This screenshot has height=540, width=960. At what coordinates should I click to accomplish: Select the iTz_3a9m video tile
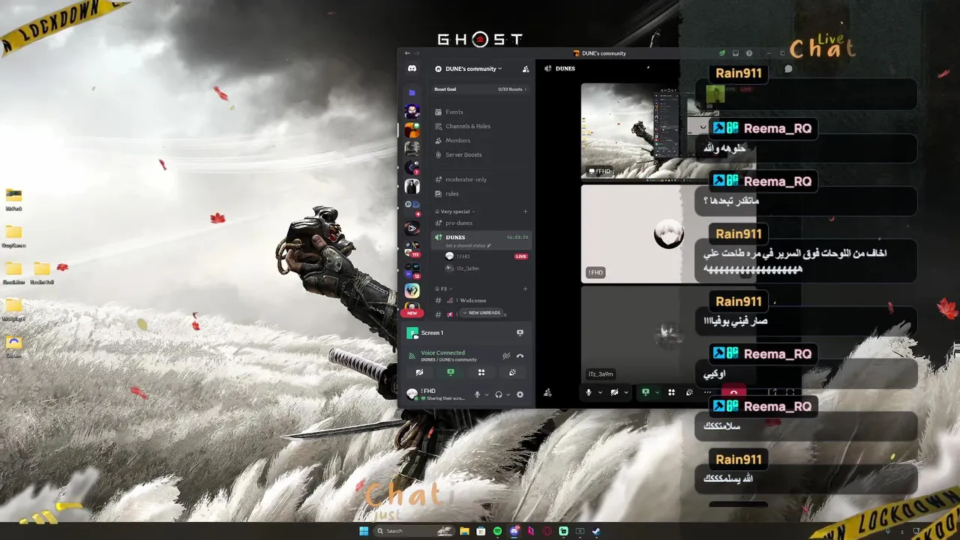[x=667, y=335]
